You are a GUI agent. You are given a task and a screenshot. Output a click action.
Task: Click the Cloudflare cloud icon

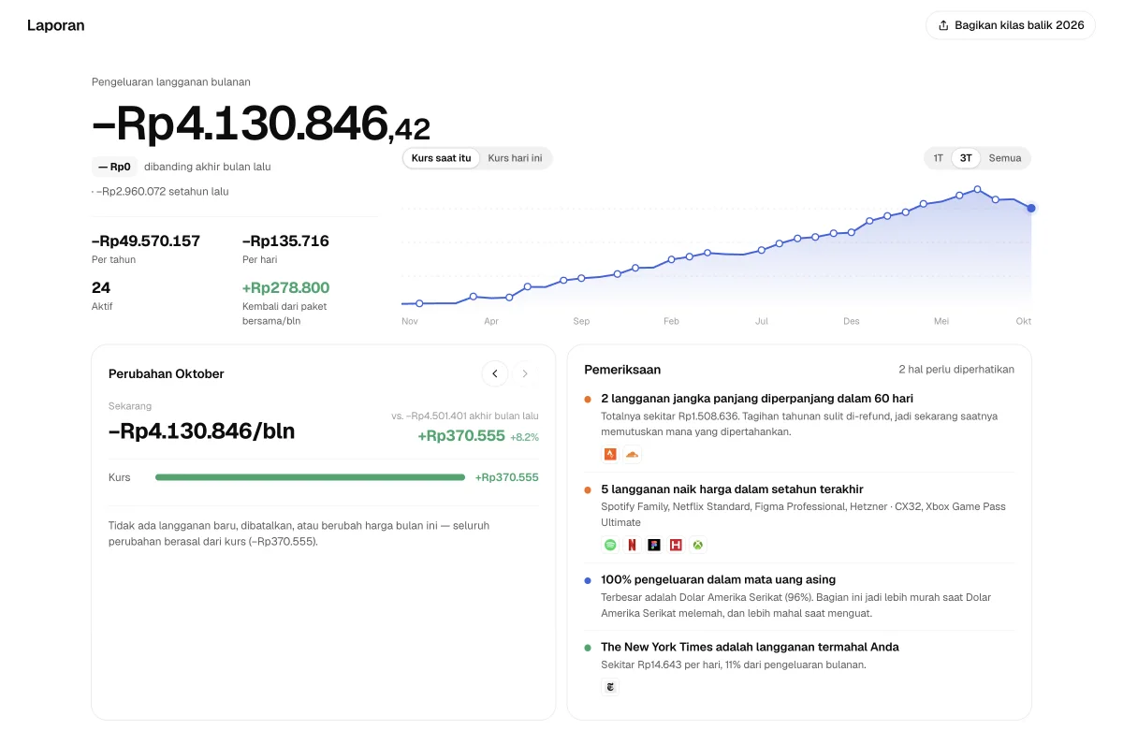click(632, 455)
